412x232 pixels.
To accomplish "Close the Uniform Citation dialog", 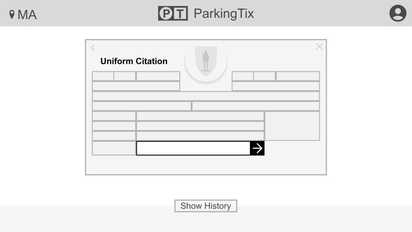I will tap(319, 47).
